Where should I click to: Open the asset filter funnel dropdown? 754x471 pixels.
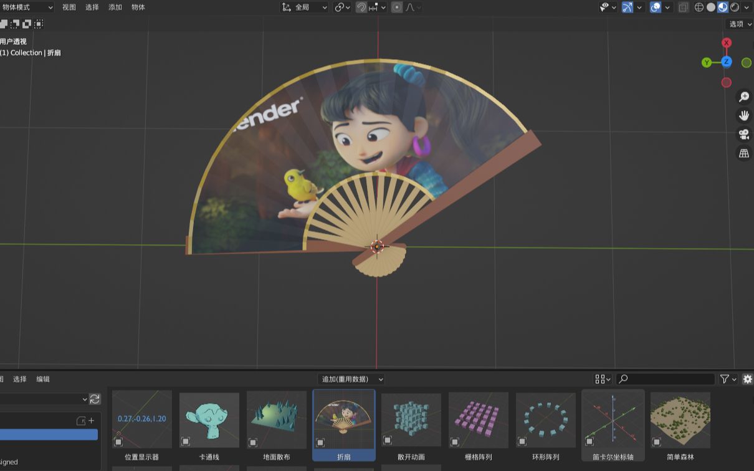click(728, 379)
